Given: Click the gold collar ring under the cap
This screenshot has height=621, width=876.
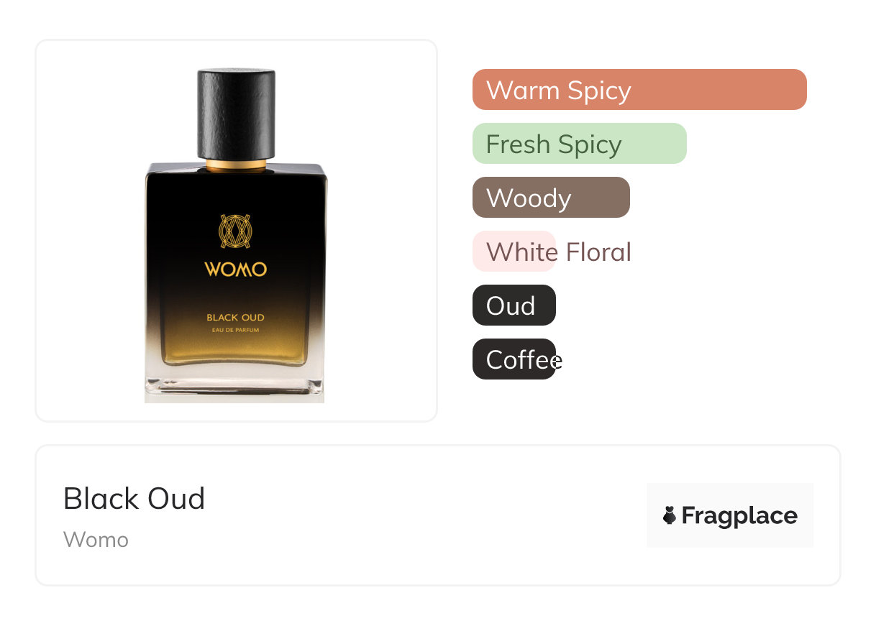Looking at the screenshot, I should pos(236,165).
